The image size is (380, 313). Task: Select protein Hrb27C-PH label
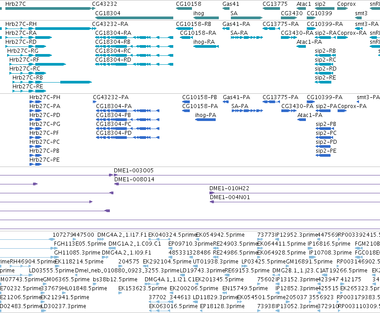click(x=45, y=97)
